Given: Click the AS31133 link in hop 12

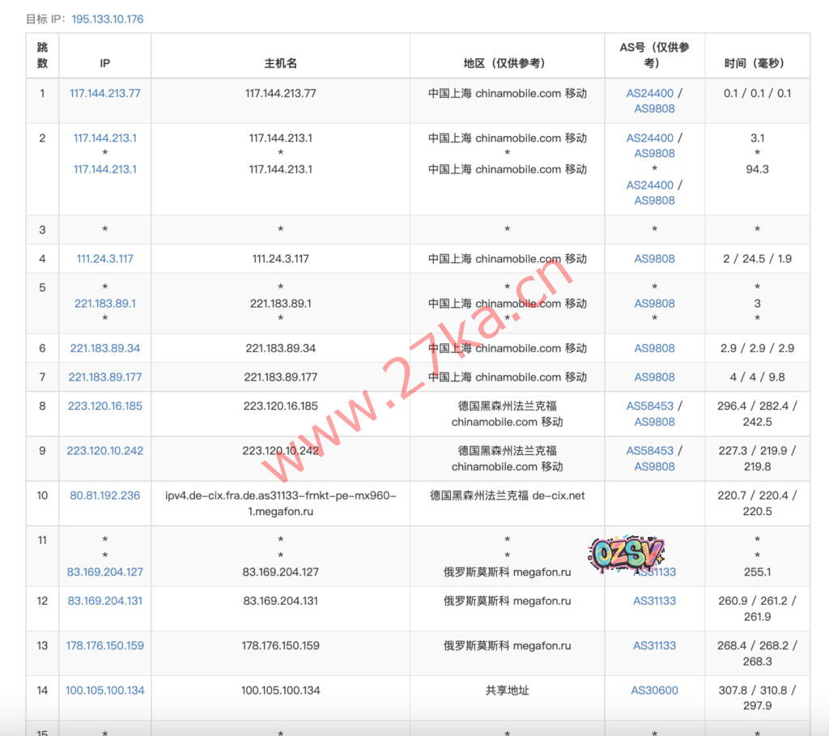Looking at the screenshot, I should coord(654,601).
